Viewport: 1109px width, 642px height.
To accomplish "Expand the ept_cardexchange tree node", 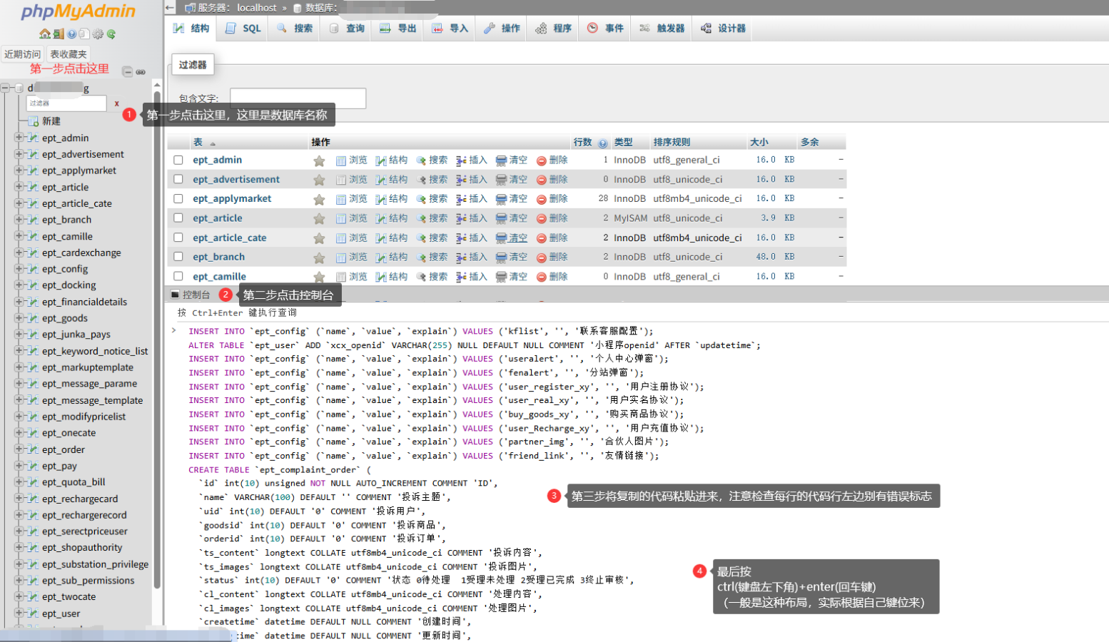I will pos(19,253).
